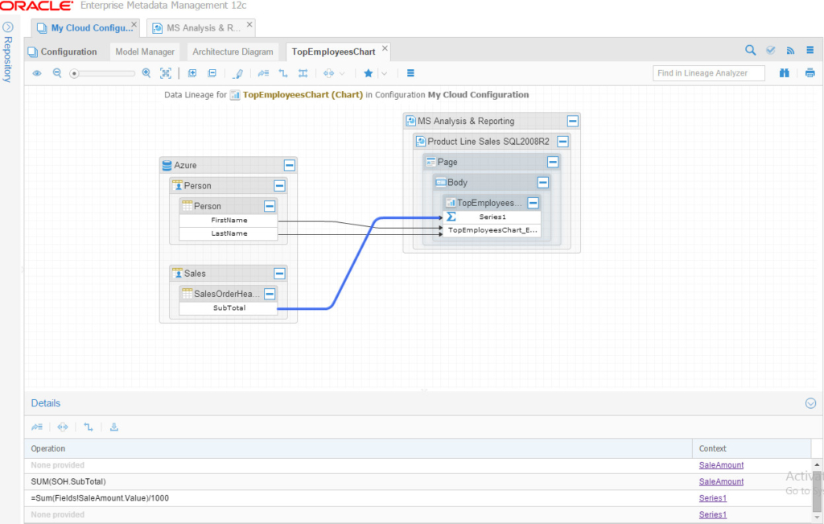
Task: Click the share-arrow list icon in the diagram toolbar
Action: tap(263, 73)
